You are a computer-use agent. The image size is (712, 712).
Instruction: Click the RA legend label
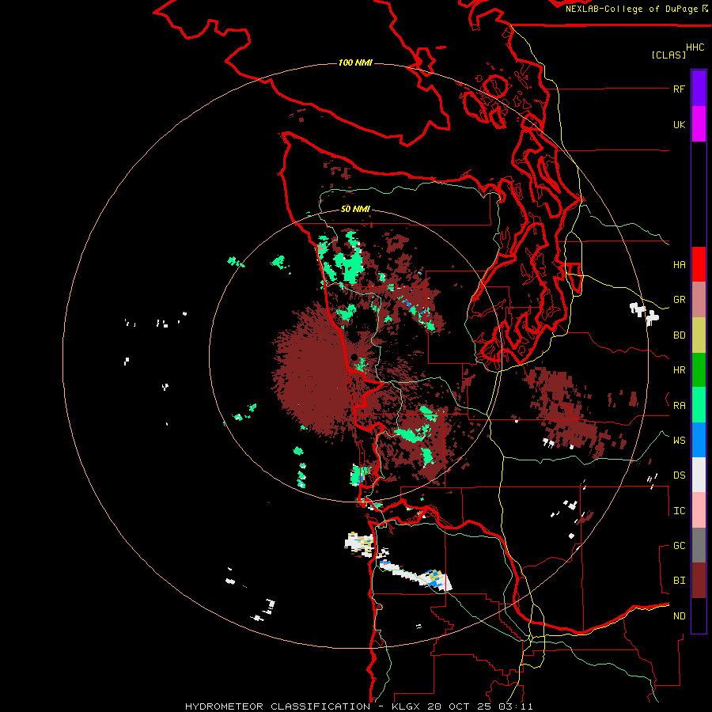pos(679,405)
